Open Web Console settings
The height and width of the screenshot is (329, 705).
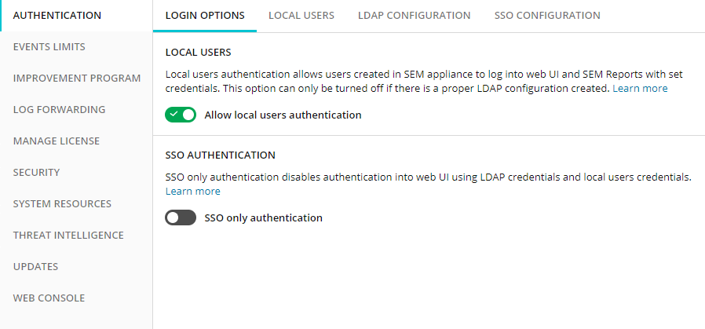click(49, 298)
